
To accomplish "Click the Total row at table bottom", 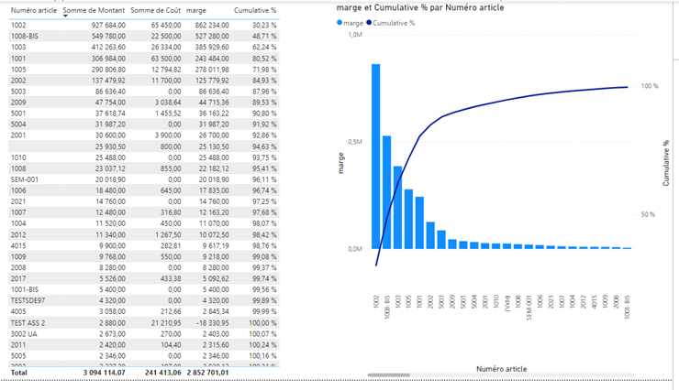I will [x=138, y=374].
